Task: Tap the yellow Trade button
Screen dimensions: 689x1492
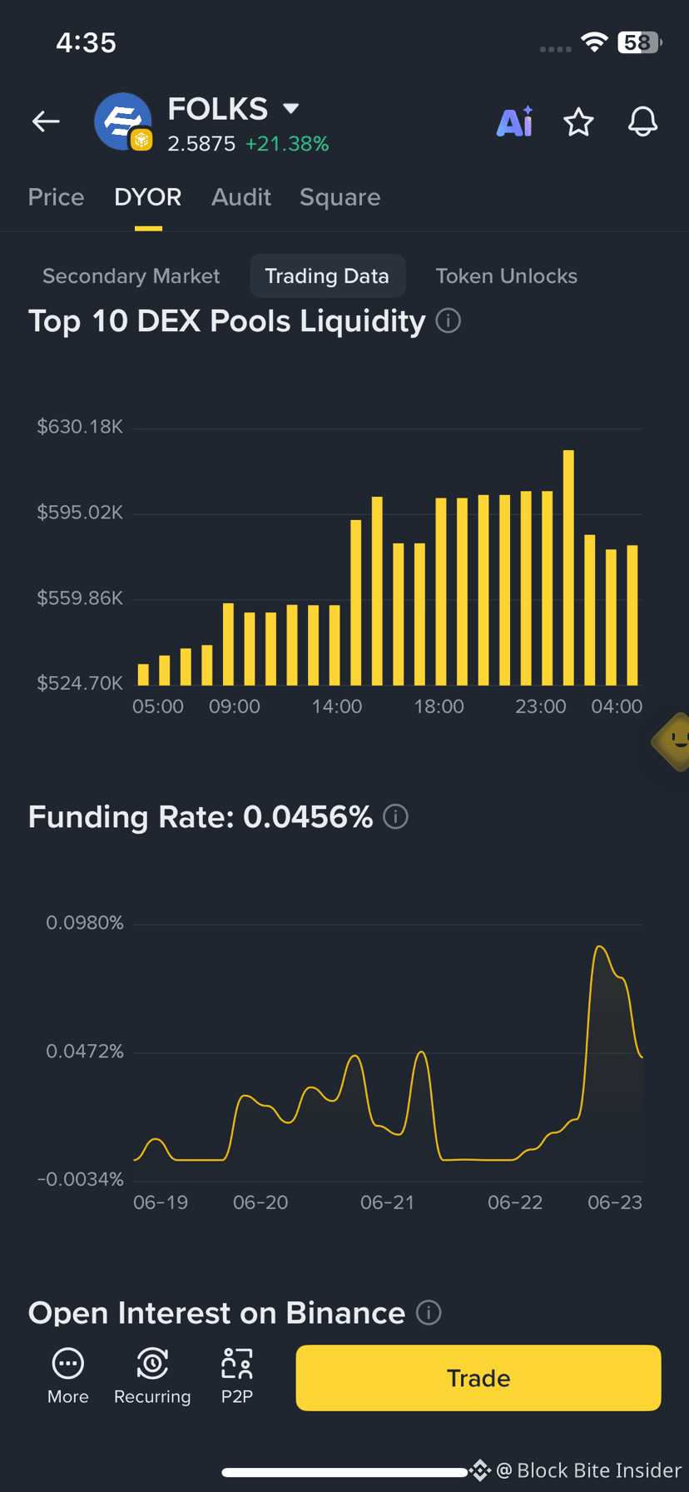Action: point(478,1378)
